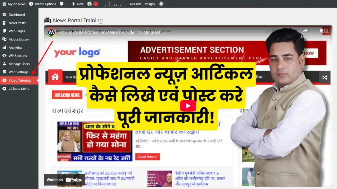This screenshot has height=189, width=337.
Task: Go to the Dashboard sidebar item
Action: (x=19, y=15)
